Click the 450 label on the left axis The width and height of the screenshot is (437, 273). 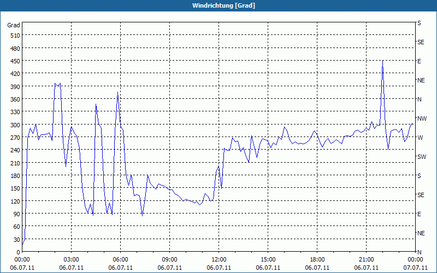pyautogui.click(x=15, y=61)
